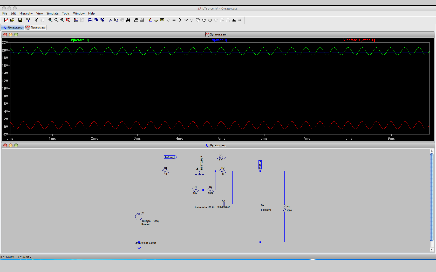This screenshot has height=272, width=436.
Task: Place a Ground symbol
Action: click(x=156, y=20)
